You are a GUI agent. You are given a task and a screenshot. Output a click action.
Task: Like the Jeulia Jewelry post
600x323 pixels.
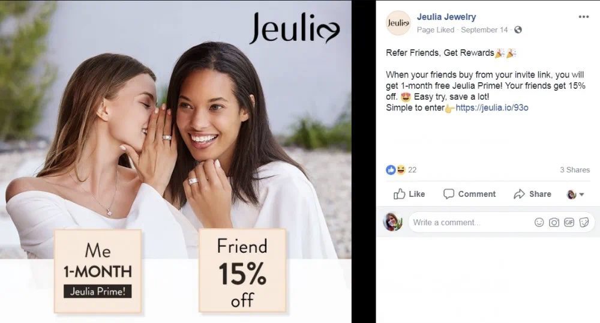point(409,194)
